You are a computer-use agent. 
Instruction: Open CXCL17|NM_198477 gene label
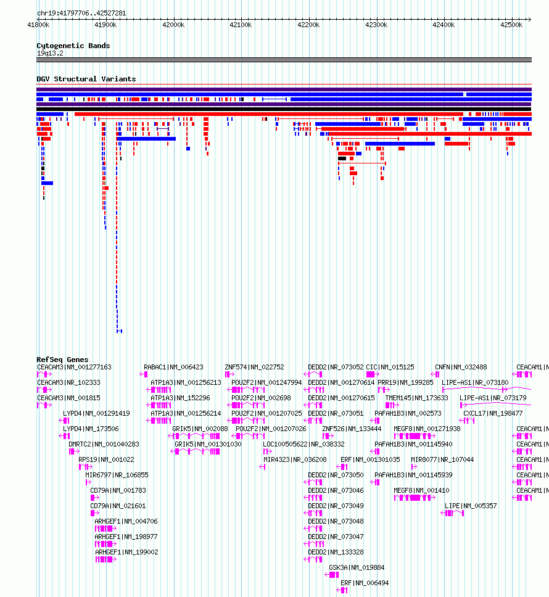493,413
